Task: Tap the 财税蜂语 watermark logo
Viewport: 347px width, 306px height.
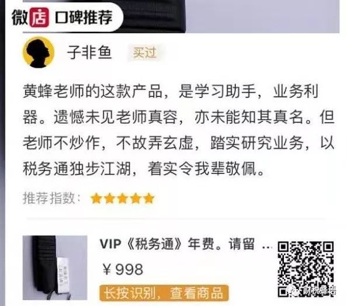Action: [x=313, y=290]
